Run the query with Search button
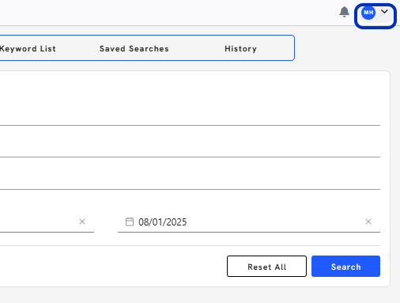The height and width of the screenshot is (303, 400). click(345, 267)
